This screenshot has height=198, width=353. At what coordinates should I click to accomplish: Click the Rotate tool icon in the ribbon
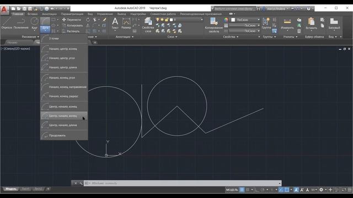point(88,20)
